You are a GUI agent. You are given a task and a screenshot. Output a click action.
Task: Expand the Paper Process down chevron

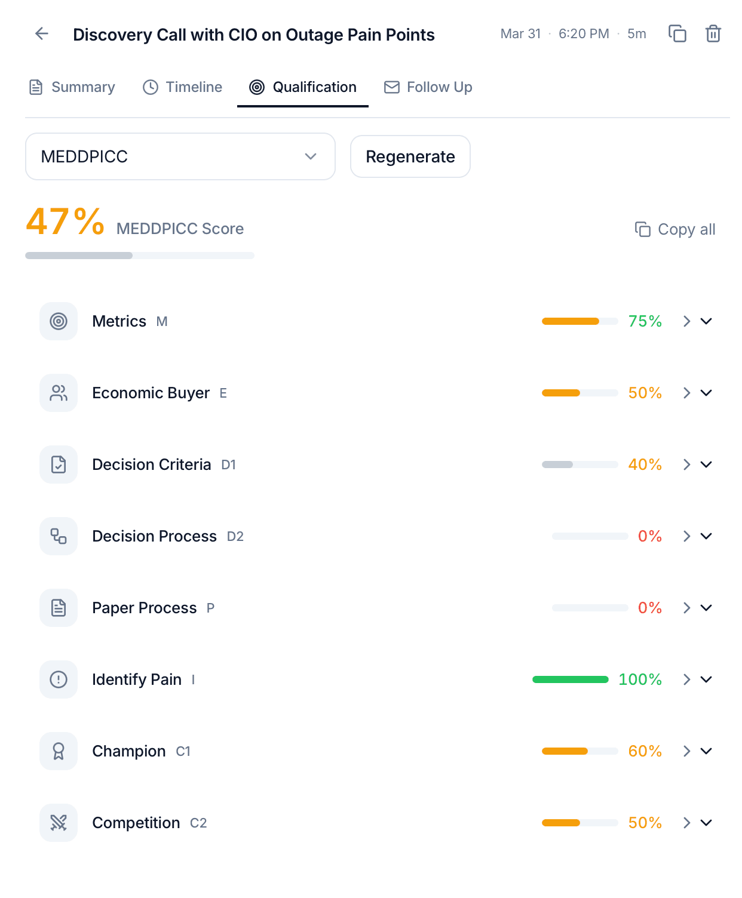coord(706,608)
